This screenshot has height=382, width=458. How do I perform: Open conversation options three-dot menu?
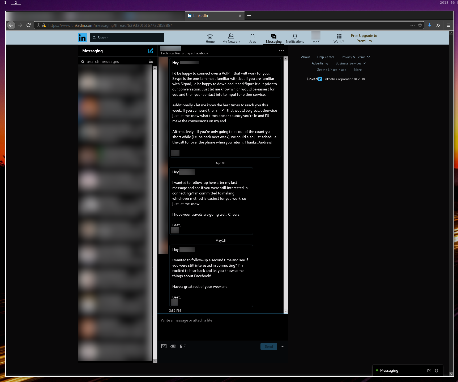click(281, 50)
